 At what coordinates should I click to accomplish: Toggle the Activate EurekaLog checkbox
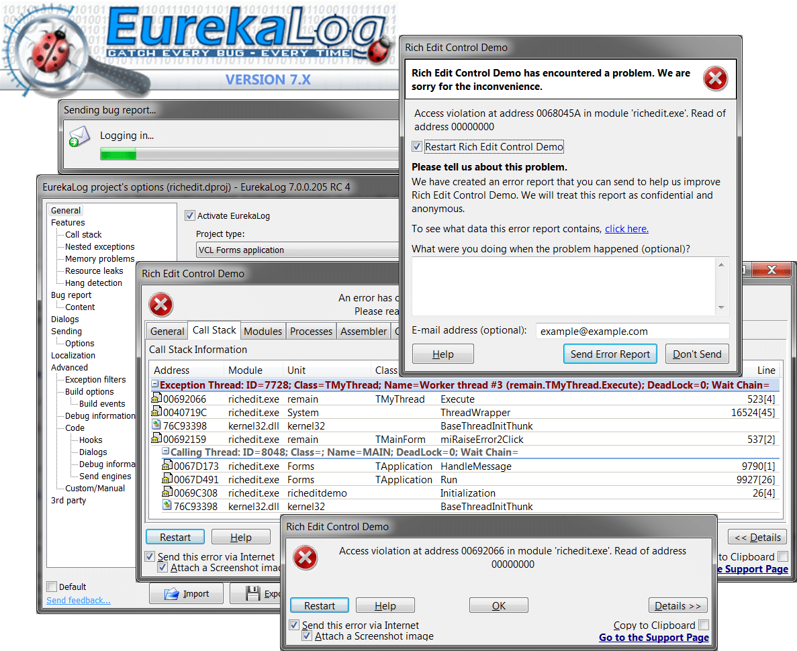(189, 215)
